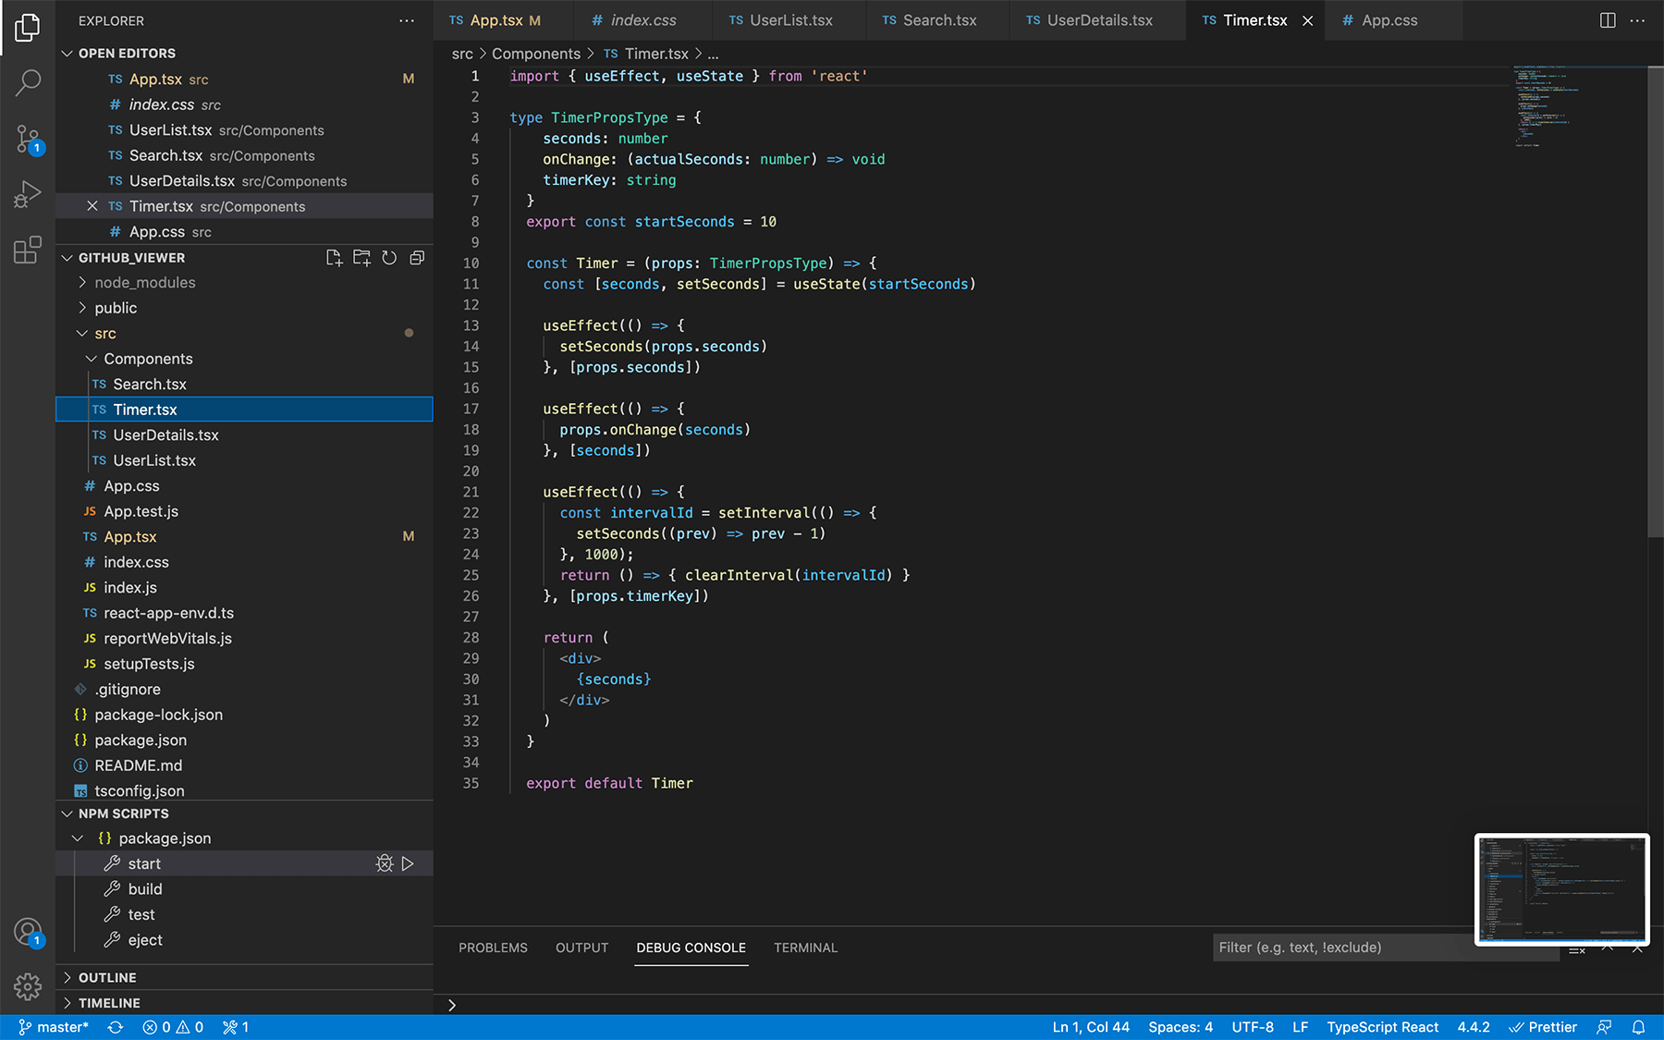Click the LF end of line selector
Image resolution: width=1664 pixels, height=1040 pixels.
click(1300, 1027)
